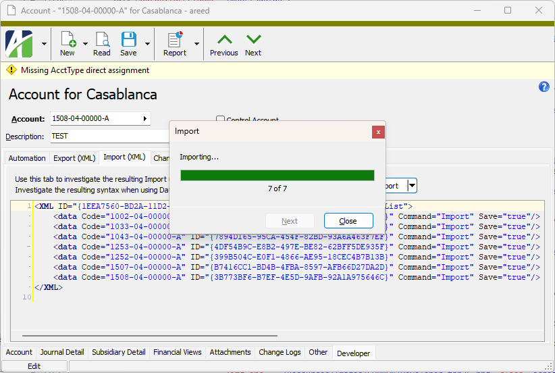Image resolution: width=555 pixels, height=373 pixels.
Task: Click the horizontal scrollbar in XML editor
Action: point(150,335)
